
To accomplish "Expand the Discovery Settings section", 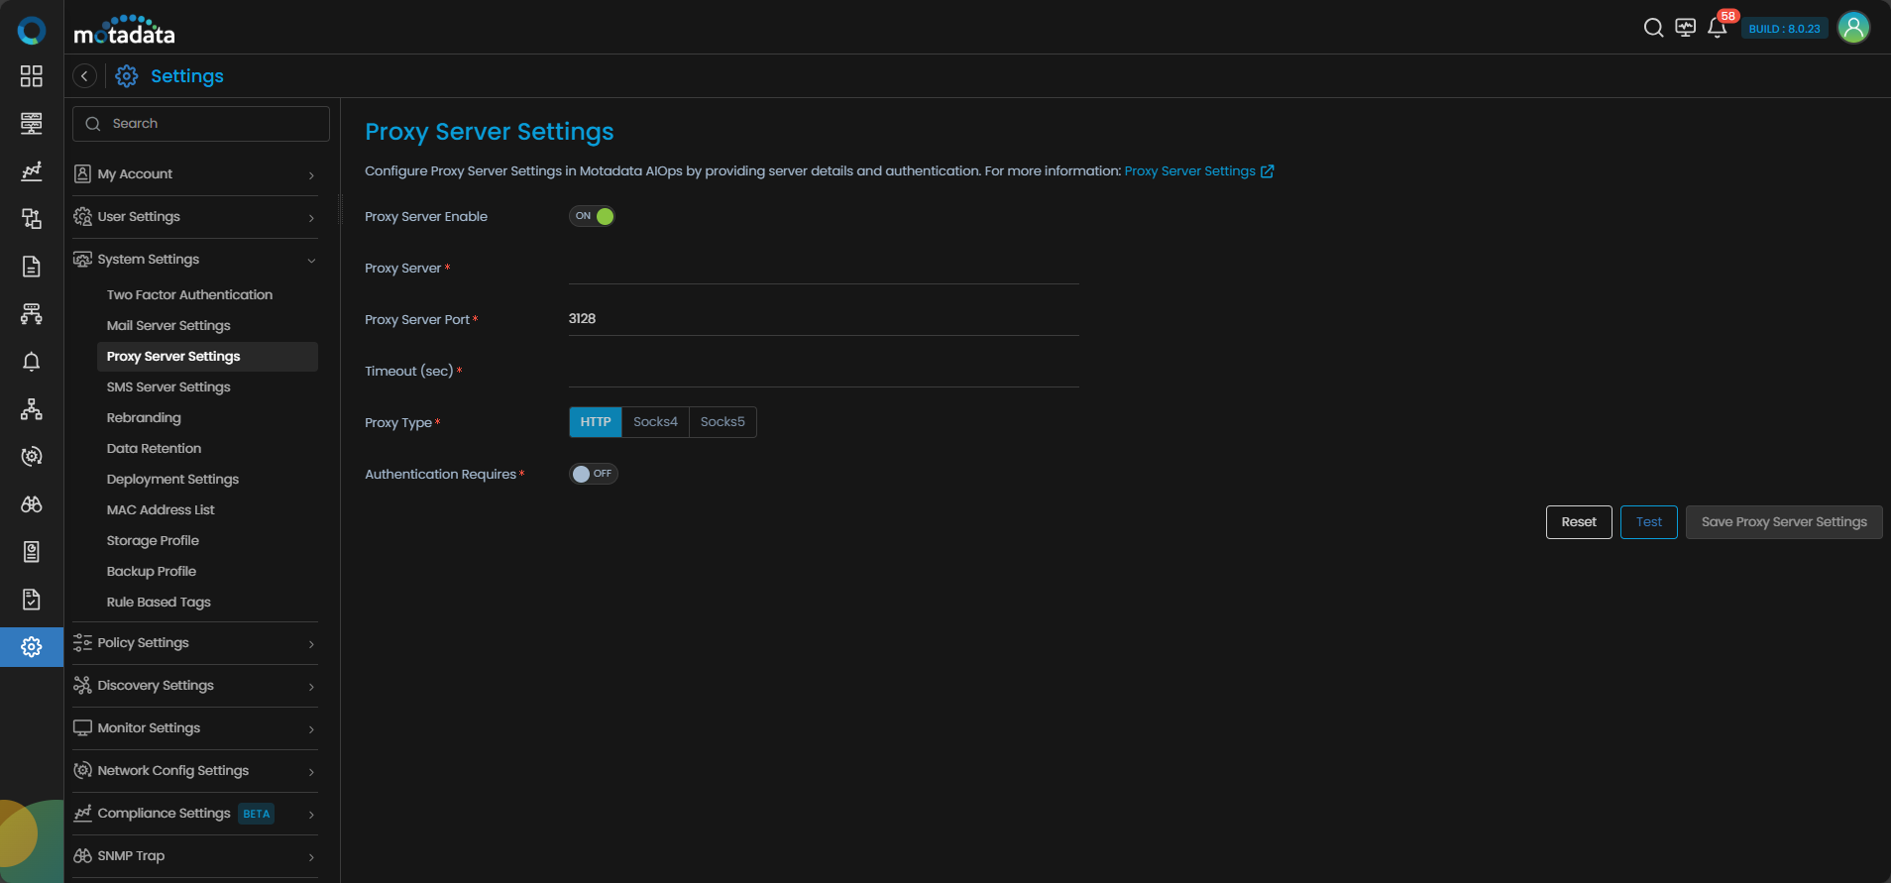I will tap(195, 686).
